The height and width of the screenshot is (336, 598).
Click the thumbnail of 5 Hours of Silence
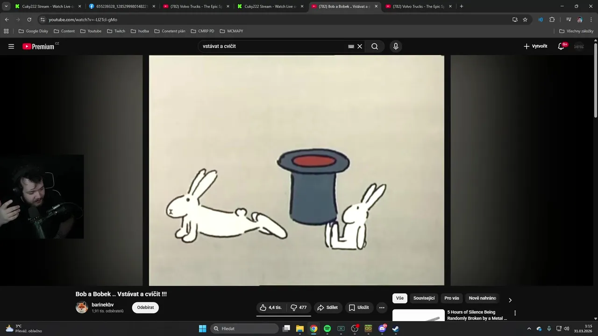419,315
